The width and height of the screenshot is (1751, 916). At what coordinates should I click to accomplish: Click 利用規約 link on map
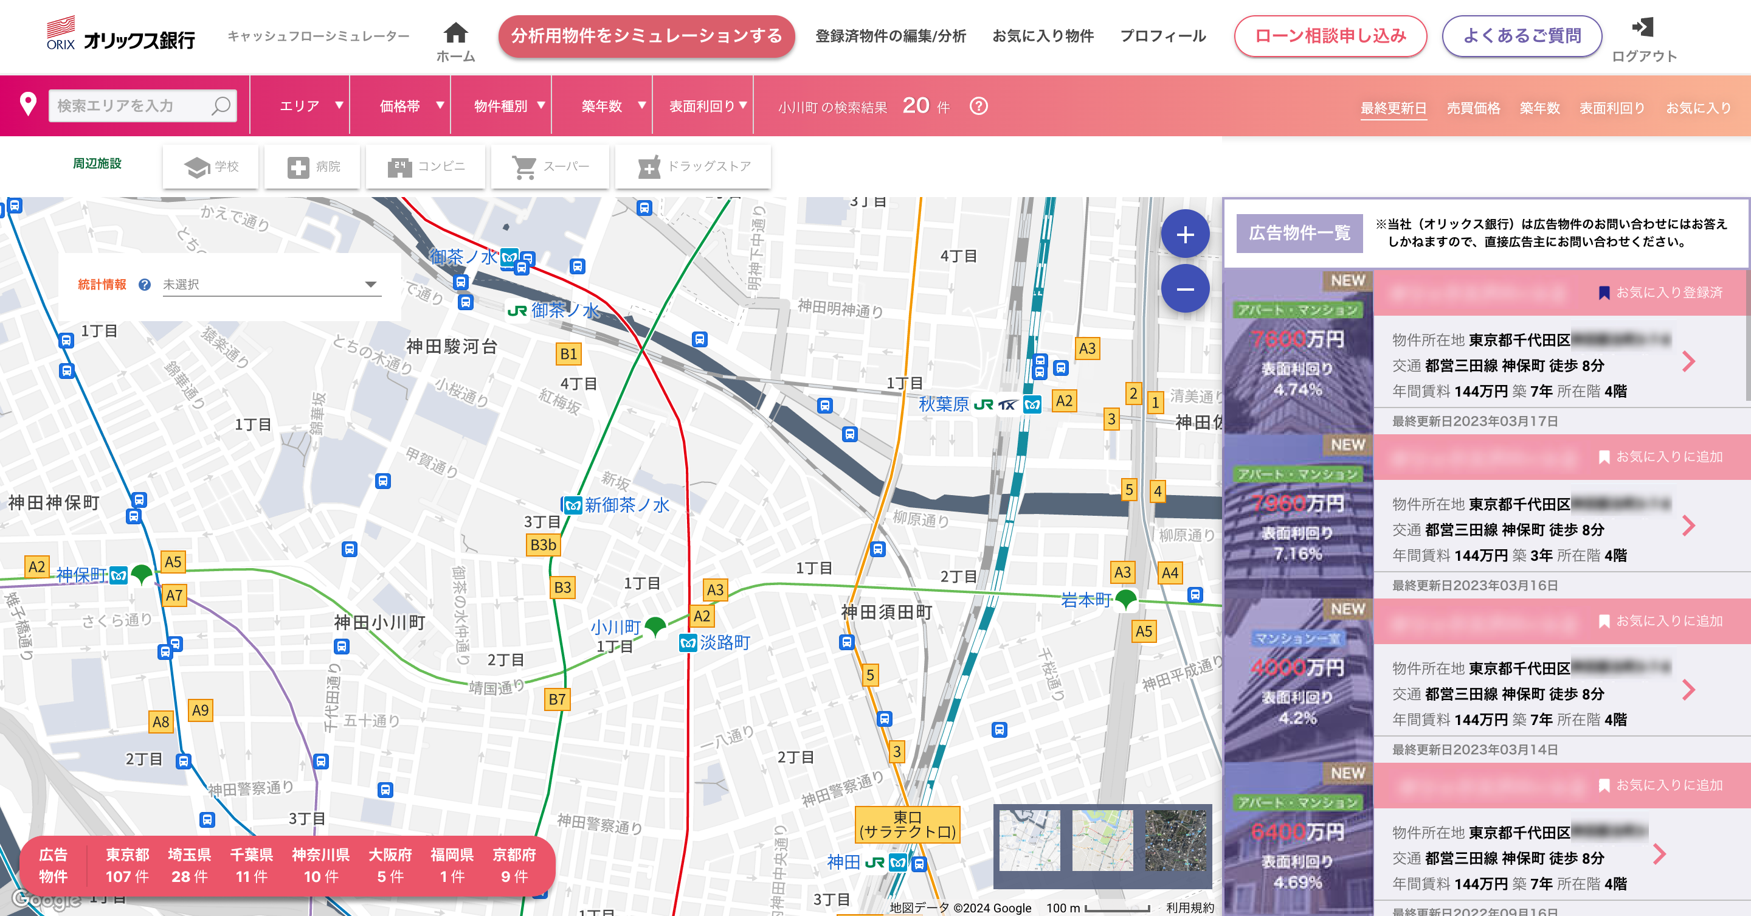[x=1190, y=908]
